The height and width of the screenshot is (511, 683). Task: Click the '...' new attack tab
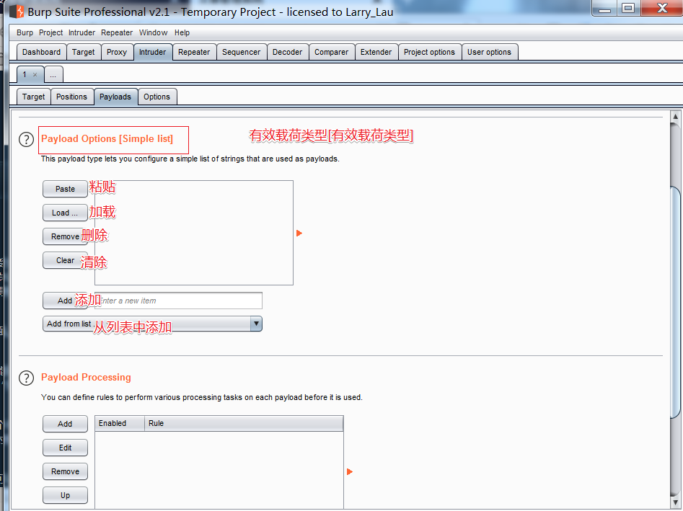click(x=53, y=75)
